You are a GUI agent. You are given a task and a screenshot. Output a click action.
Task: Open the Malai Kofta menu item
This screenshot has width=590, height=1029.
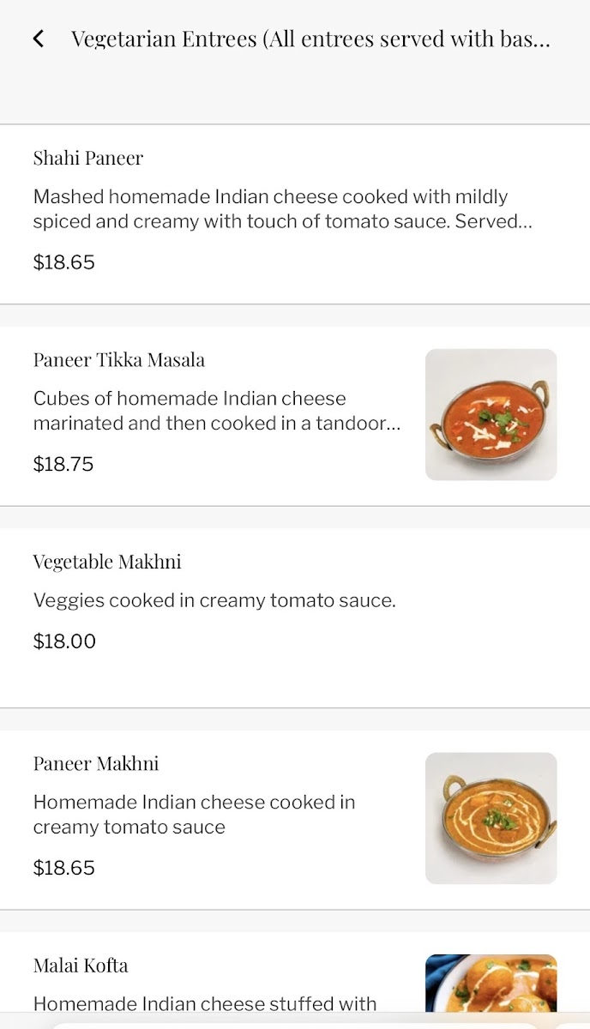click(214, 982)
